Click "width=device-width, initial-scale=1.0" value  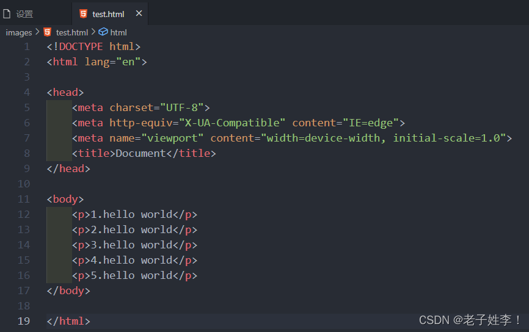tap(384, 138)
